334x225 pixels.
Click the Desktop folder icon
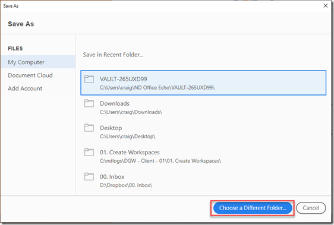click(89, 128)
